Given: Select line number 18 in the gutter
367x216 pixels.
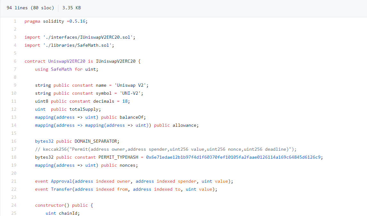Looking at the screenshot, I should (14, 157).
